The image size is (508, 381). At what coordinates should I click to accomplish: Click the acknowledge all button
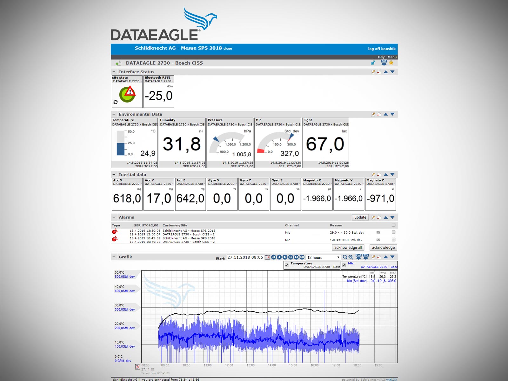tap(348, 248)
